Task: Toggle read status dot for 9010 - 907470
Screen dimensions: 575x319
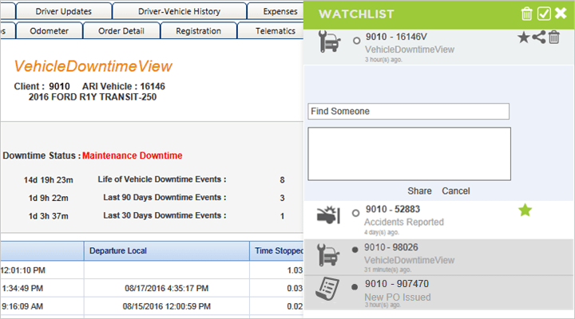Action: 355,287
